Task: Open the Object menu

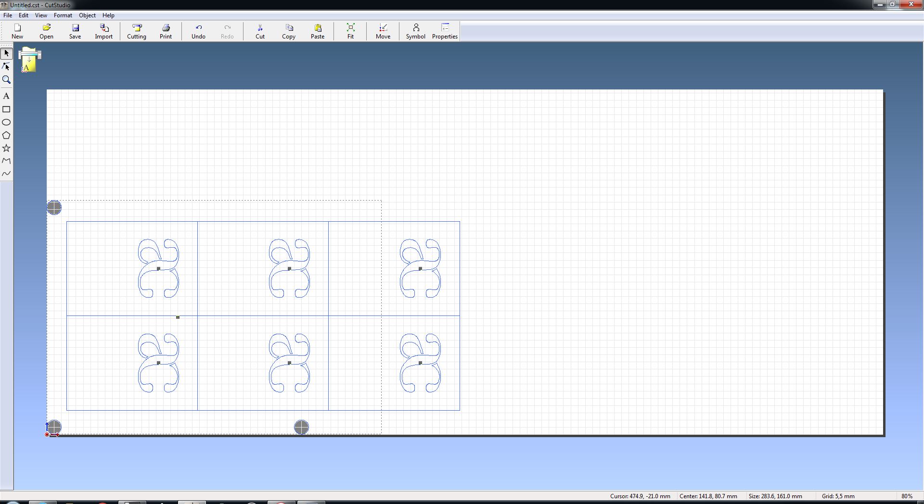Action: [87, 15]
